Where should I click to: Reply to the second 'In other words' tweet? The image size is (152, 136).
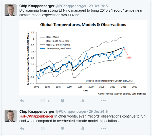pyautogui.click(x=22, y=128)
